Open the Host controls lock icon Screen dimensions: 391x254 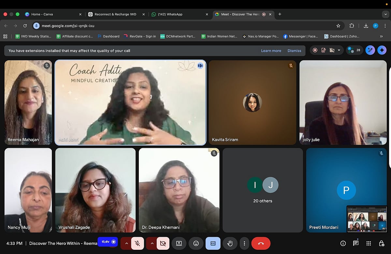[381, 243]
